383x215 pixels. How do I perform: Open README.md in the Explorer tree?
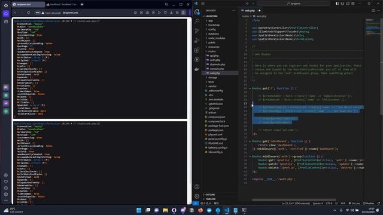coord(215,143)
